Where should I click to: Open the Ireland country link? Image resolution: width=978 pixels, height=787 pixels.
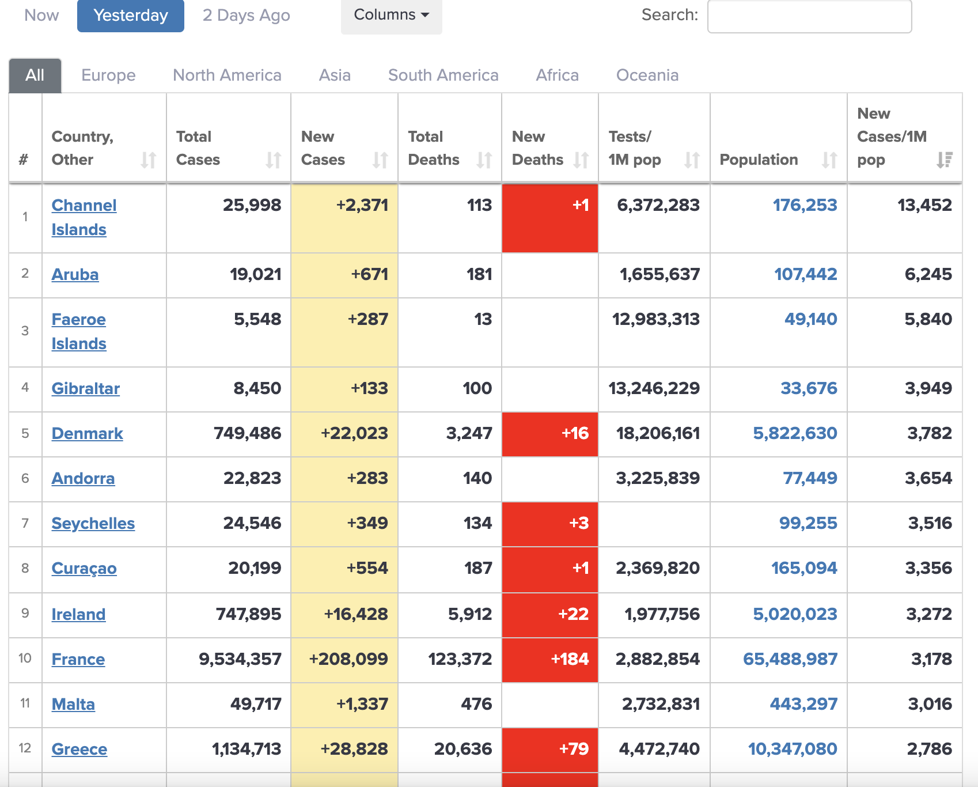click(x=78, y=614)
